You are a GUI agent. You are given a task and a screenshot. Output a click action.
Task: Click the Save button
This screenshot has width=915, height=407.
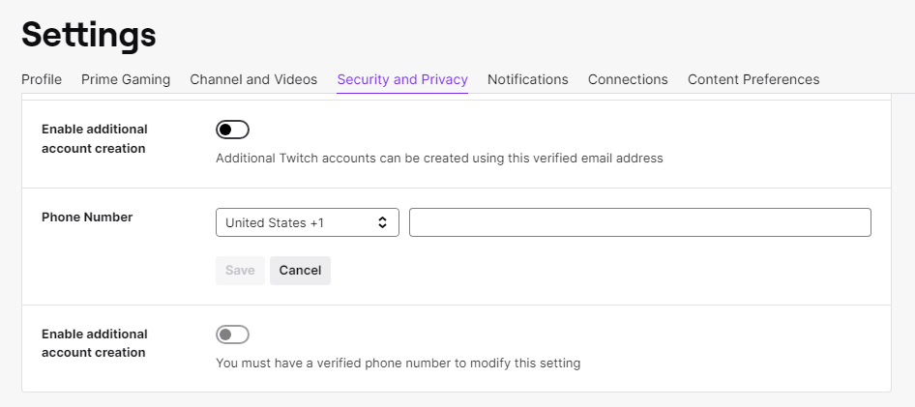240,271
